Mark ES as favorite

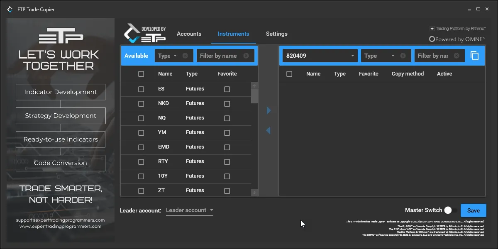click(227, 89)
